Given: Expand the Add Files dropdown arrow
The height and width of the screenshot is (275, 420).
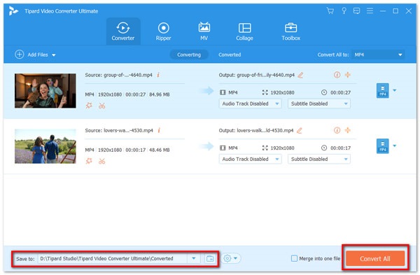Looking at the screenshot, I should 54,55.
